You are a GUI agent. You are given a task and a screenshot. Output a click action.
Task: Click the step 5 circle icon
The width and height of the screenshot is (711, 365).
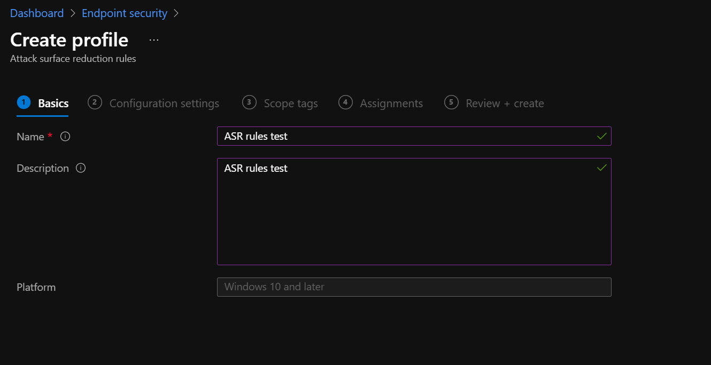coord(452,102)
